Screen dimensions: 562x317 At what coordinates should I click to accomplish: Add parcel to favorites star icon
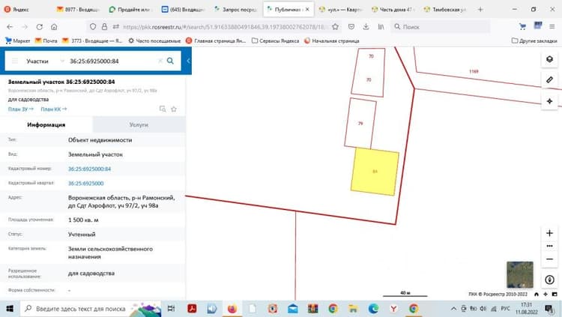point(174,109)
